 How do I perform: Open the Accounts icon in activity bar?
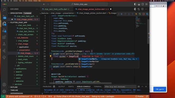tap(4, 85)
